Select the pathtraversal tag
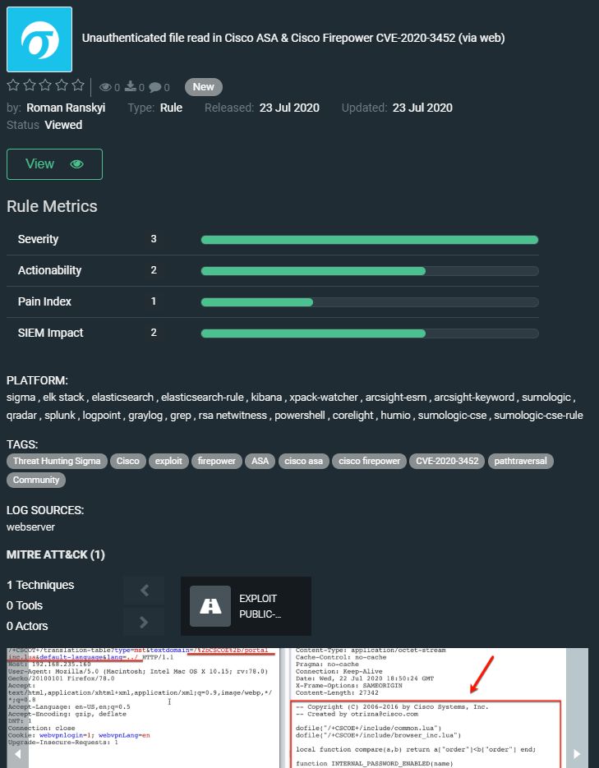Image resolution: width=599 pixels, height=768 pixels. tap(521, 461)
